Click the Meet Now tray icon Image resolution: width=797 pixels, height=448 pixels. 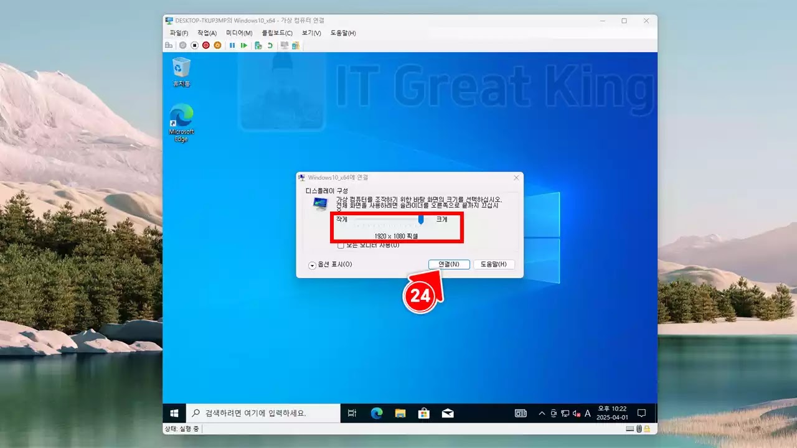[x=554, y=413]
